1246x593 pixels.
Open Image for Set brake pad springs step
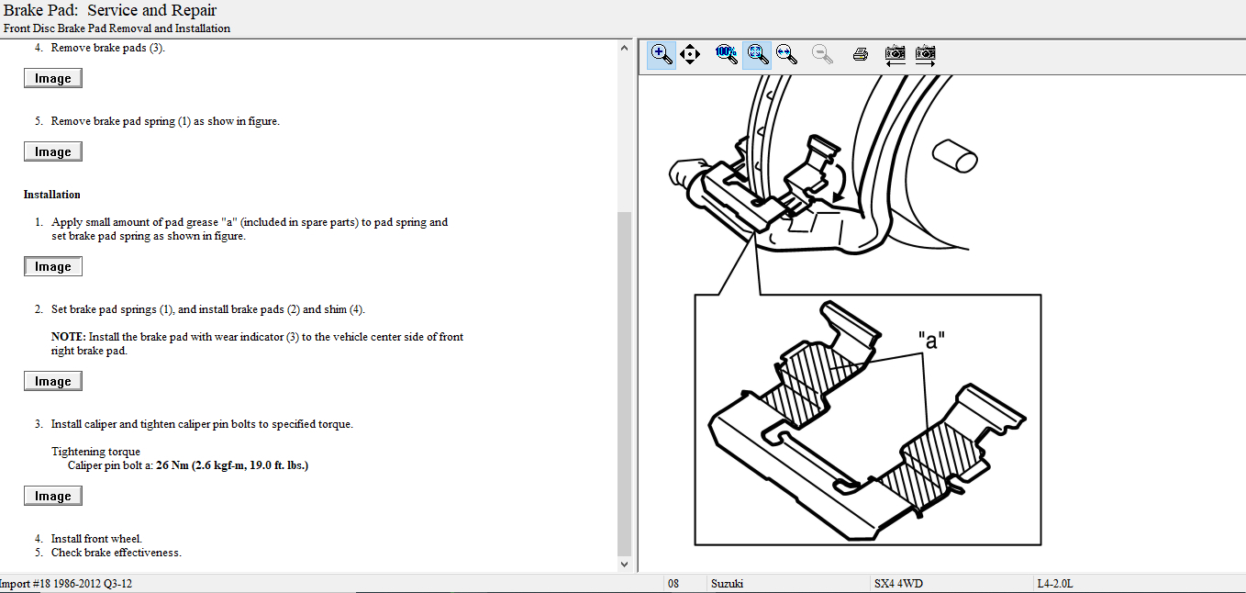tap(53, 382)
